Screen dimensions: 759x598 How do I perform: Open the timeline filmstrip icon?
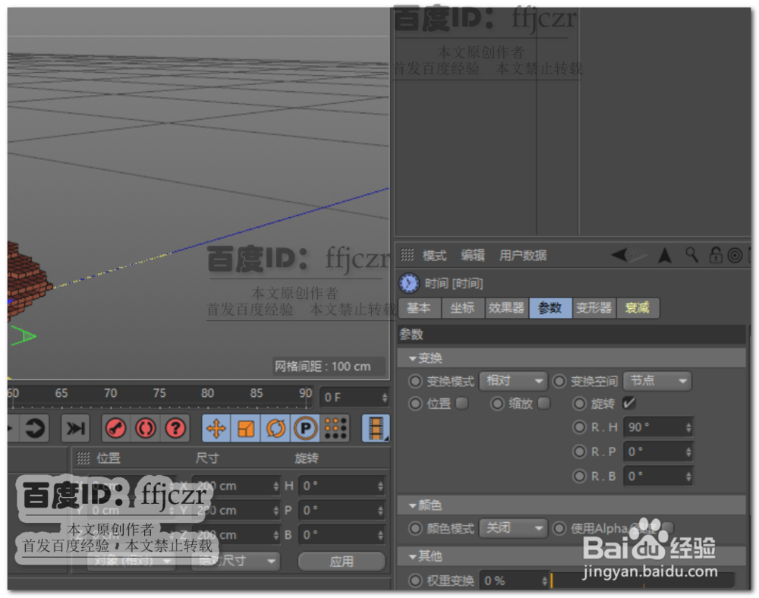click(376, 428)
